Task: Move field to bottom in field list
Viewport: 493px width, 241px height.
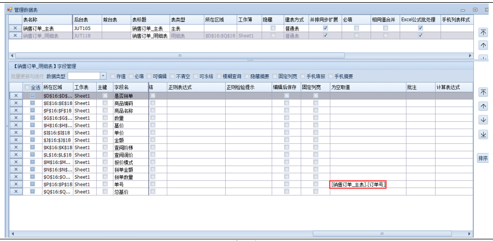Action: click(483, 134)
